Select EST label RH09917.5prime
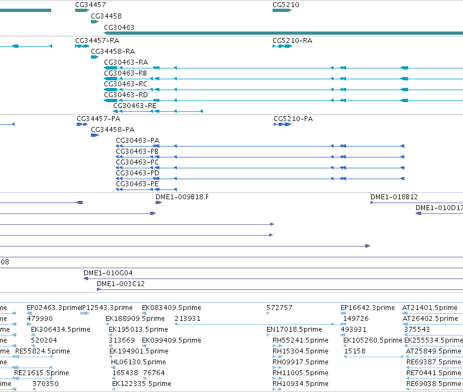This screenshot has height=392, width=463. 300,362
